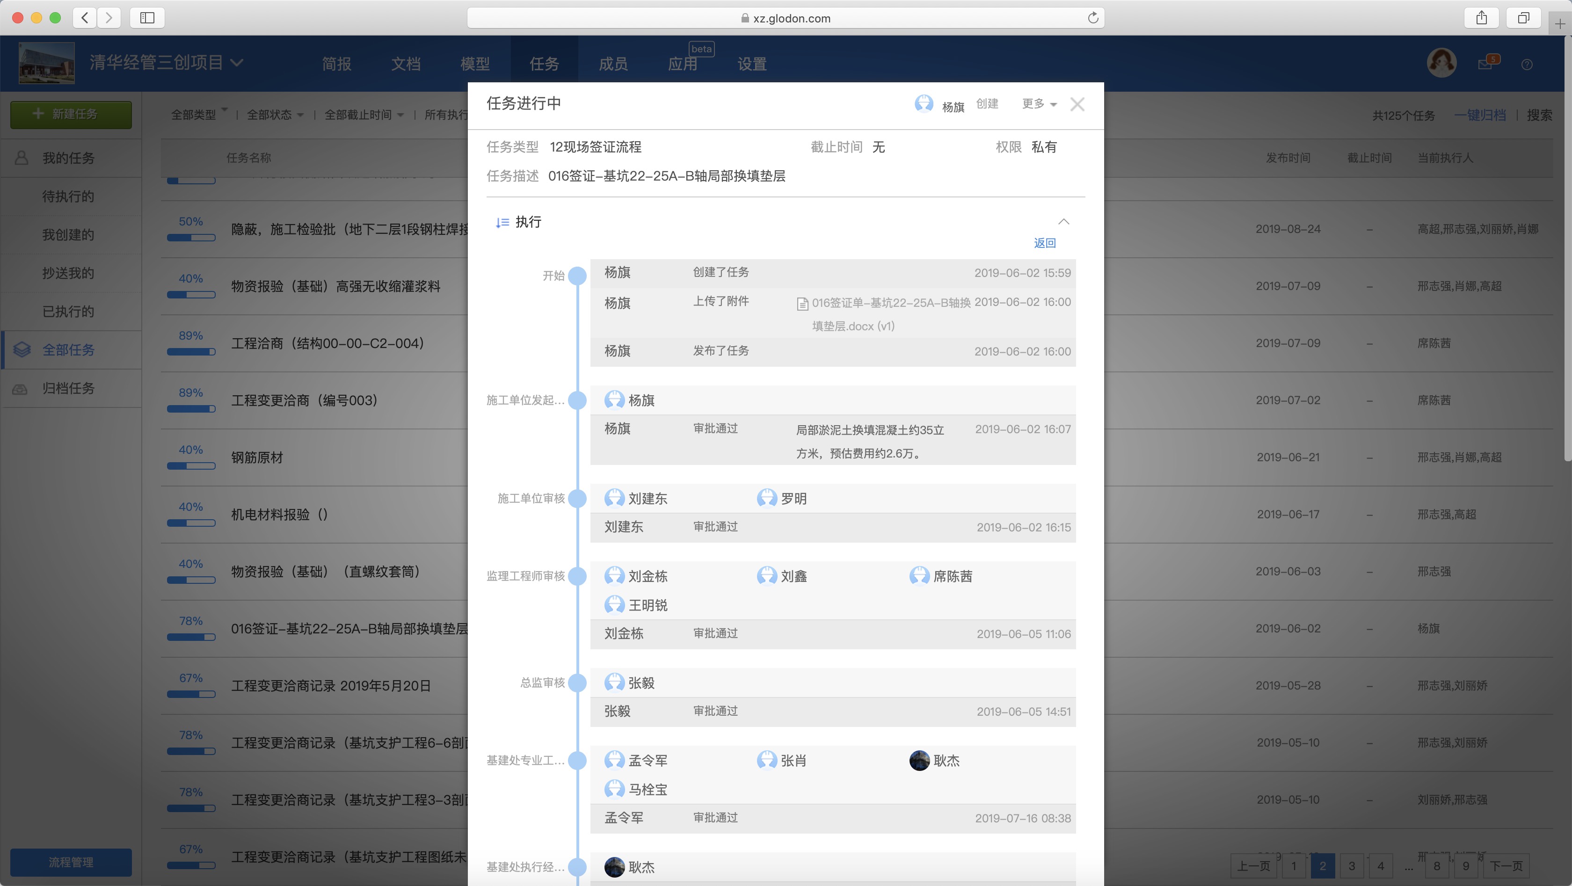
Task: Click the sort icon beside 执行
Action: (502, 222)
